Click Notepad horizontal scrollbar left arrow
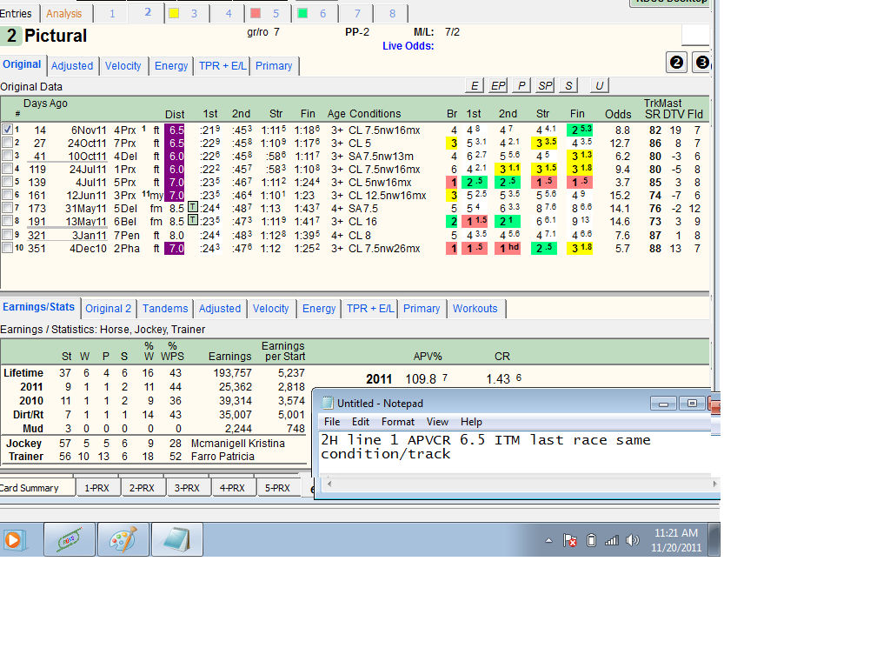890x668 pixels. pyautogui.click(x=329, y=484)
